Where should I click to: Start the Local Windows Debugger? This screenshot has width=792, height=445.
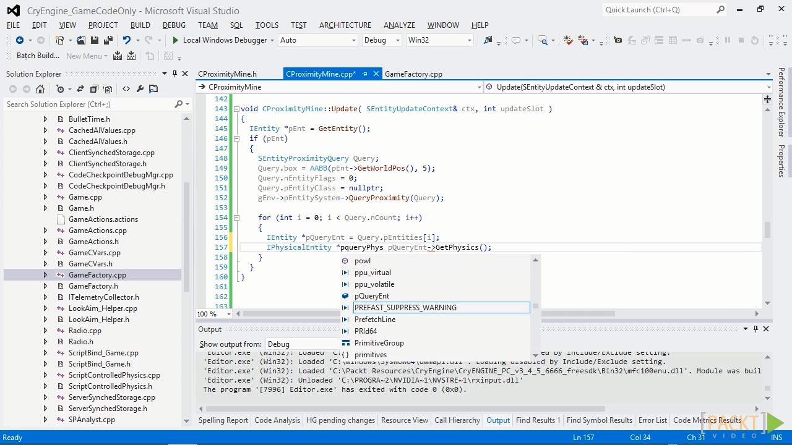tap(220, 40)
